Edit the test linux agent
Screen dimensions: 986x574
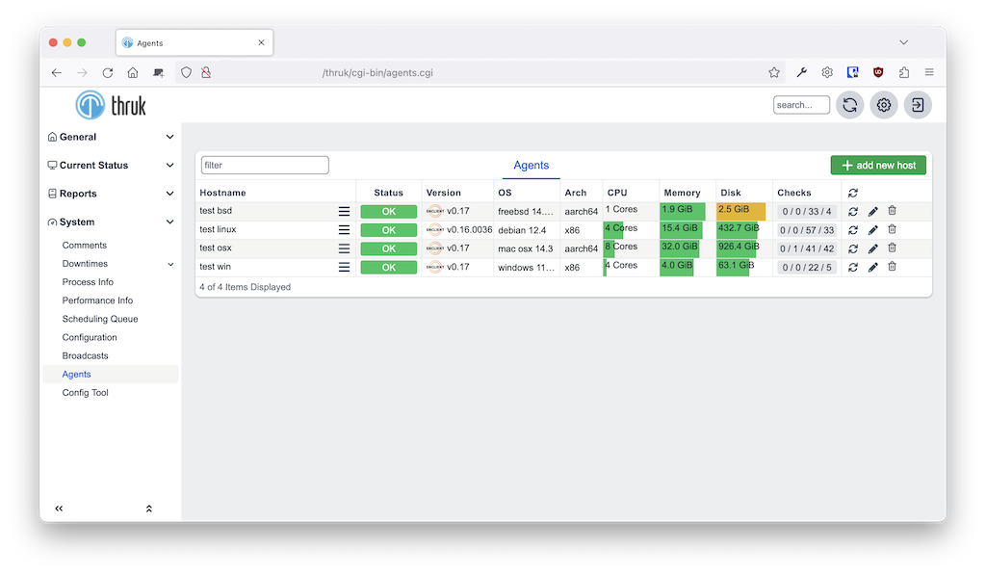[872, 230]
